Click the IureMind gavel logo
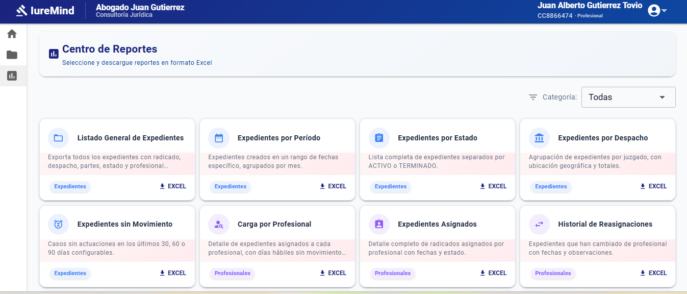Viewport: 687px width, 294px height. click(21, 10)
